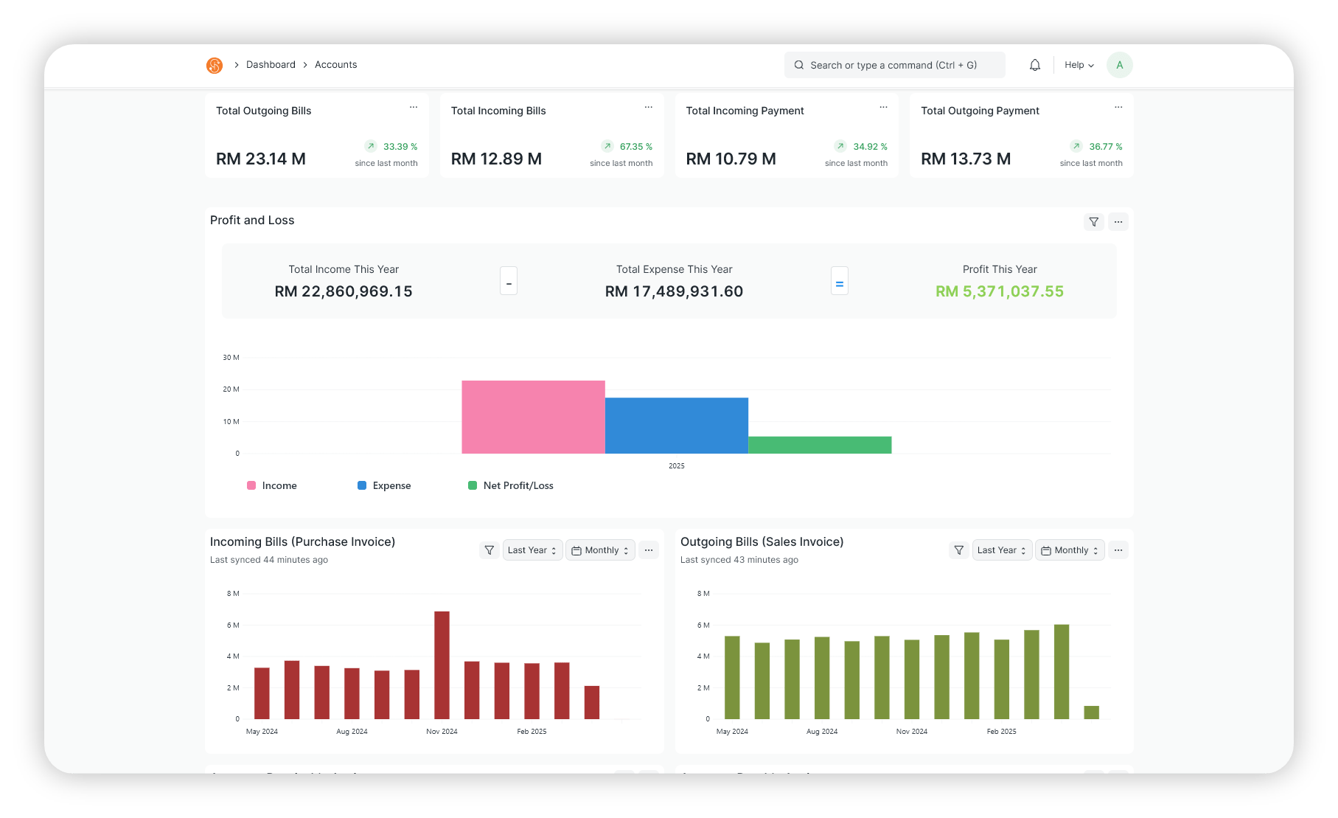Open Total Outgoing Bills card options
Screen dimensions: 1338x818
tap(414, 108)
